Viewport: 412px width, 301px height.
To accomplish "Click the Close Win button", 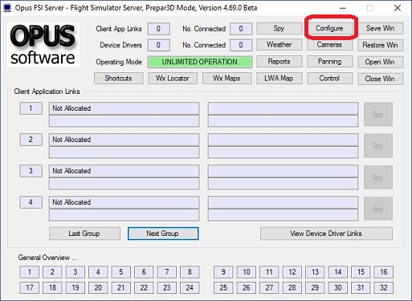I will click(x=380, y=79).
